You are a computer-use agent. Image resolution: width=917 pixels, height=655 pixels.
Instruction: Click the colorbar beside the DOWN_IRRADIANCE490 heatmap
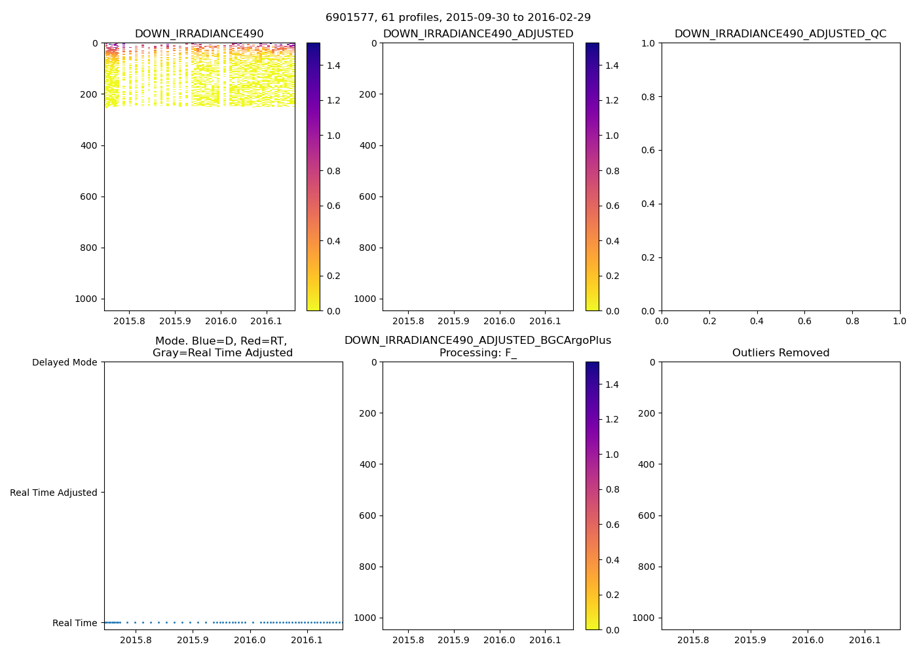pos(313,177)
